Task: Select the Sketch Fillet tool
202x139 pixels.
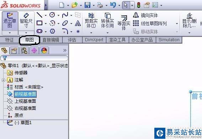Action: [65, 31]
